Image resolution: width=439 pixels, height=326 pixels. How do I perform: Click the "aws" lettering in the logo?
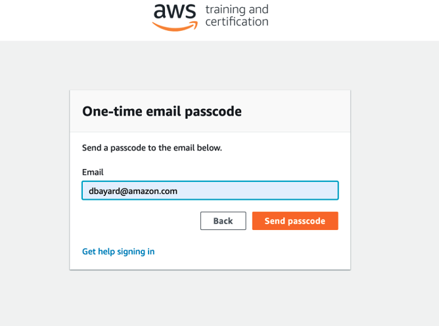(x=175, y=12)
